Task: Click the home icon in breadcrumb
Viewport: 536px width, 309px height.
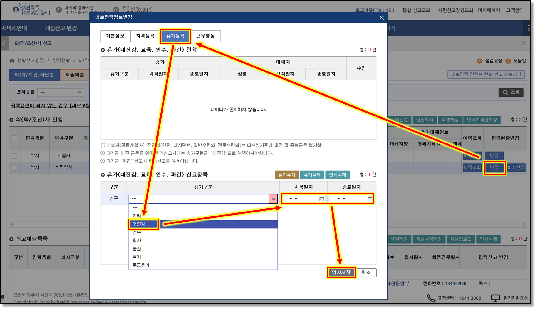Action: (x=12, y=60)
